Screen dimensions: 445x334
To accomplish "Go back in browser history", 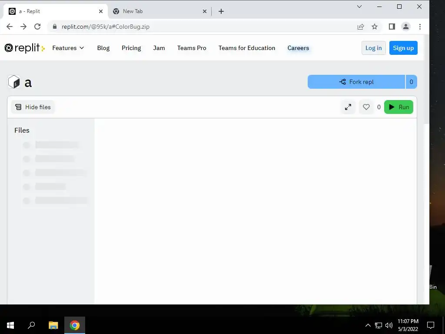I will point(10,27).
